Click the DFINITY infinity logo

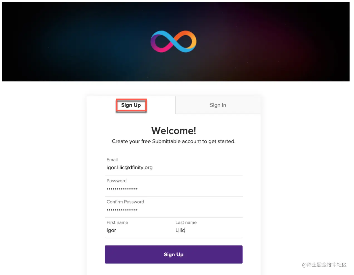point(173,41)
